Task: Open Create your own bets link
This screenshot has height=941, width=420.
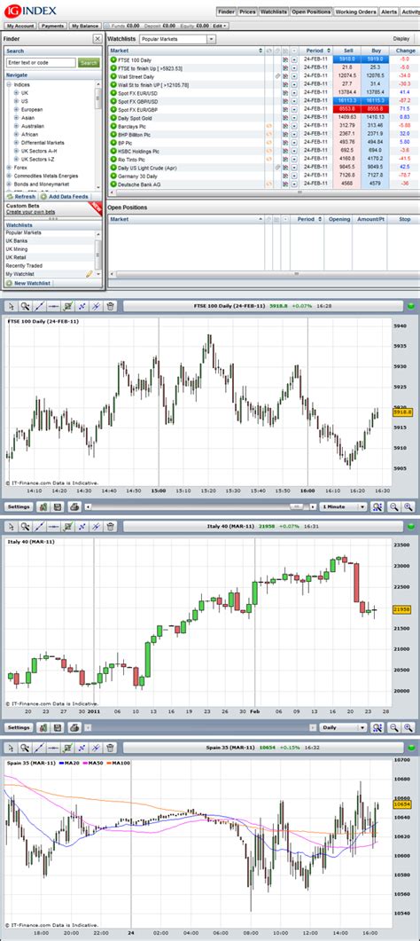Action: pos(30,212)
